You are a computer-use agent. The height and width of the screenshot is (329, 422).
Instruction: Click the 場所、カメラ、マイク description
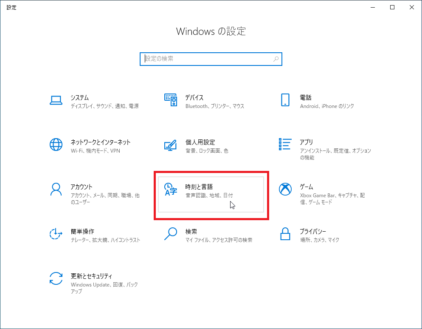click(x=320, y=240)
